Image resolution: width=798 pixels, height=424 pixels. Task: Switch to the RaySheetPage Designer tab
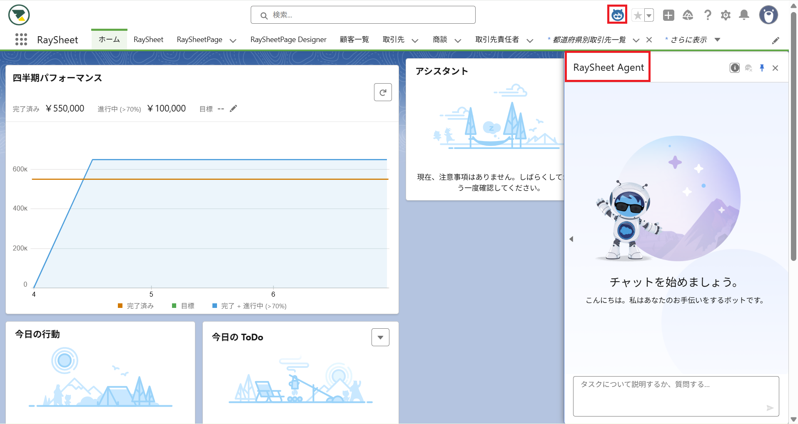(x=288, y=40)
